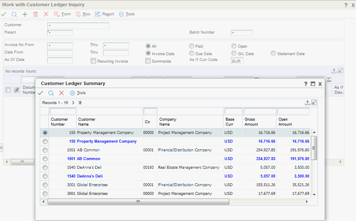The height and width of the screenshot is (221, 356).
Task: Open the Report menu in main toolbar
Action: click(104, 14)
